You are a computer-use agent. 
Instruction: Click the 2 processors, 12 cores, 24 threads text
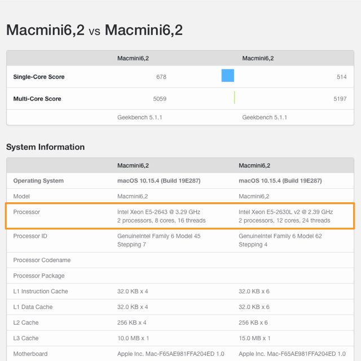[284, 220]
